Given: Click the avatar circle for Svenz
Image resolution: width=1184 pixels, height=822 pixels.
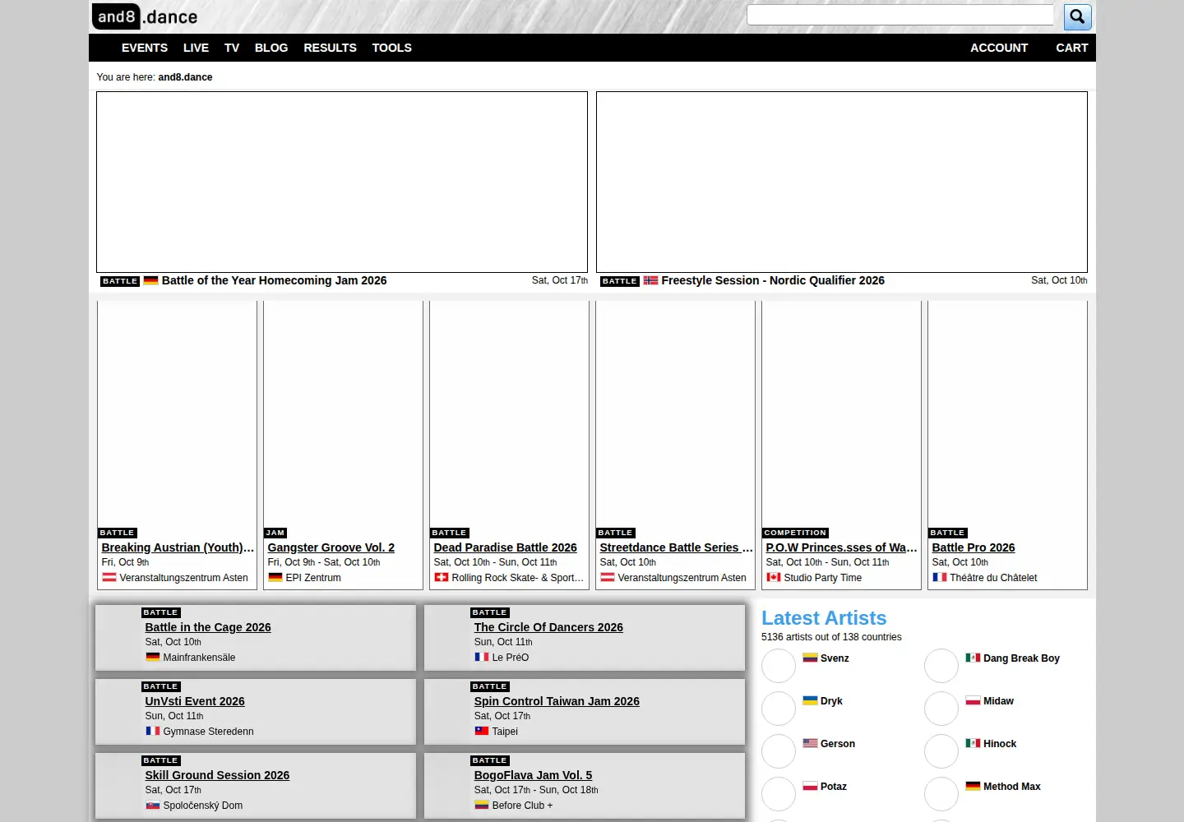Looking at the screenshot, I should 779,666.
